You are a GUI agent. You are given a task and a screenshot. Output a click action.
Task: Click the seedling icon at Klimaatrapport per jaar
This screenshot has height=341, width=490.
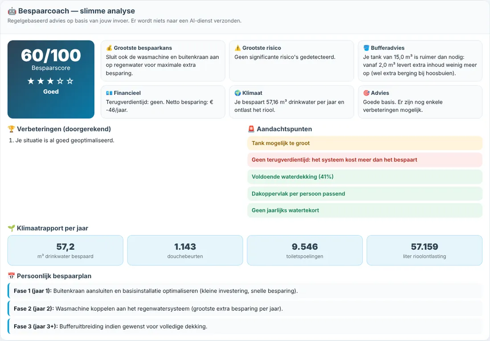[11, 228]
